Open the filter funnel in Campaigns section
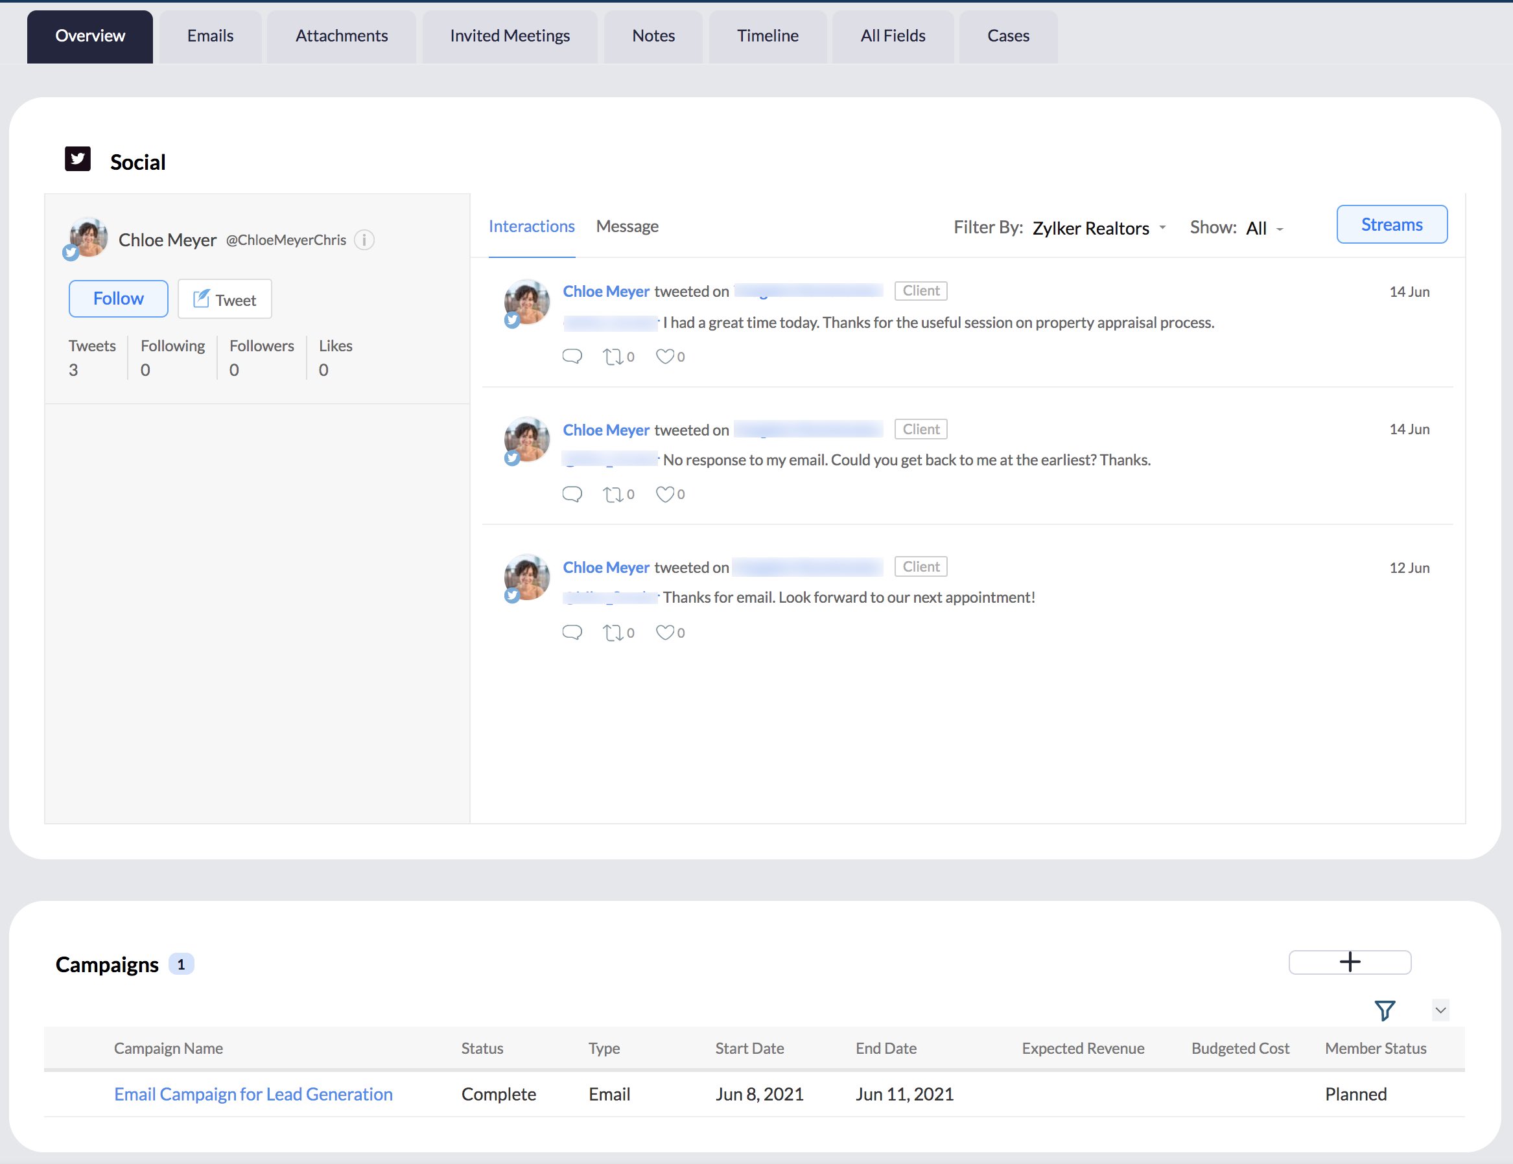The width and height of the screenshot is (1513, 1164). pyautogui.click(x=1385, y=1010)
